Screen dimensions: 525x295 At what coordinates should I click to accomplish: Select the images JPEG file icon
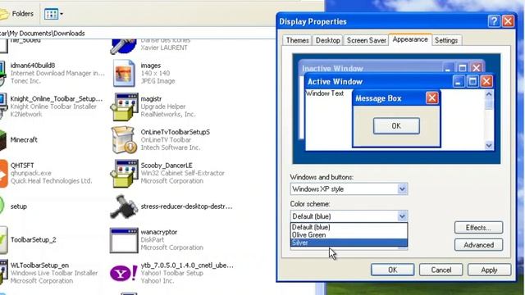click(124, 73)
